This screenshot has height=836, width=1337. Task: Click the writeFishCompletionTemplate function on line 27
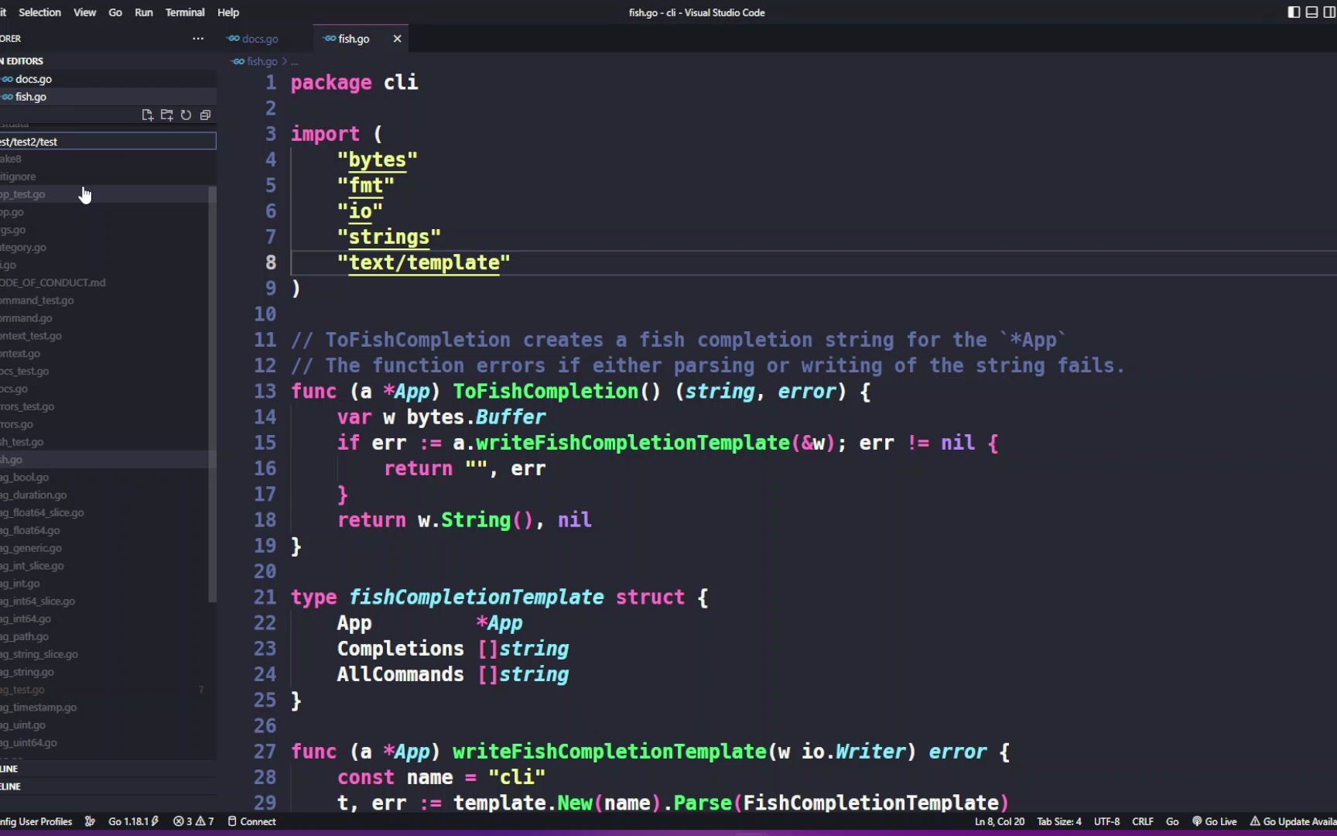pyautogui.click(x=610, y=751)
